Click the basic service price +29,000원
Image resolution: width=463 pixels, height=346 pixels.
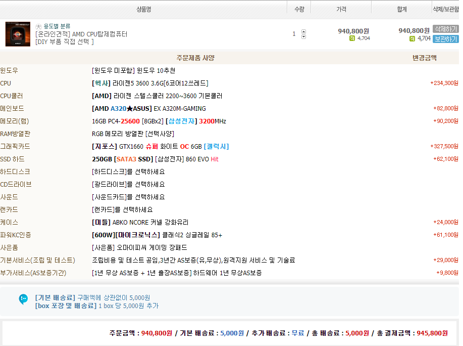(445, 260)
